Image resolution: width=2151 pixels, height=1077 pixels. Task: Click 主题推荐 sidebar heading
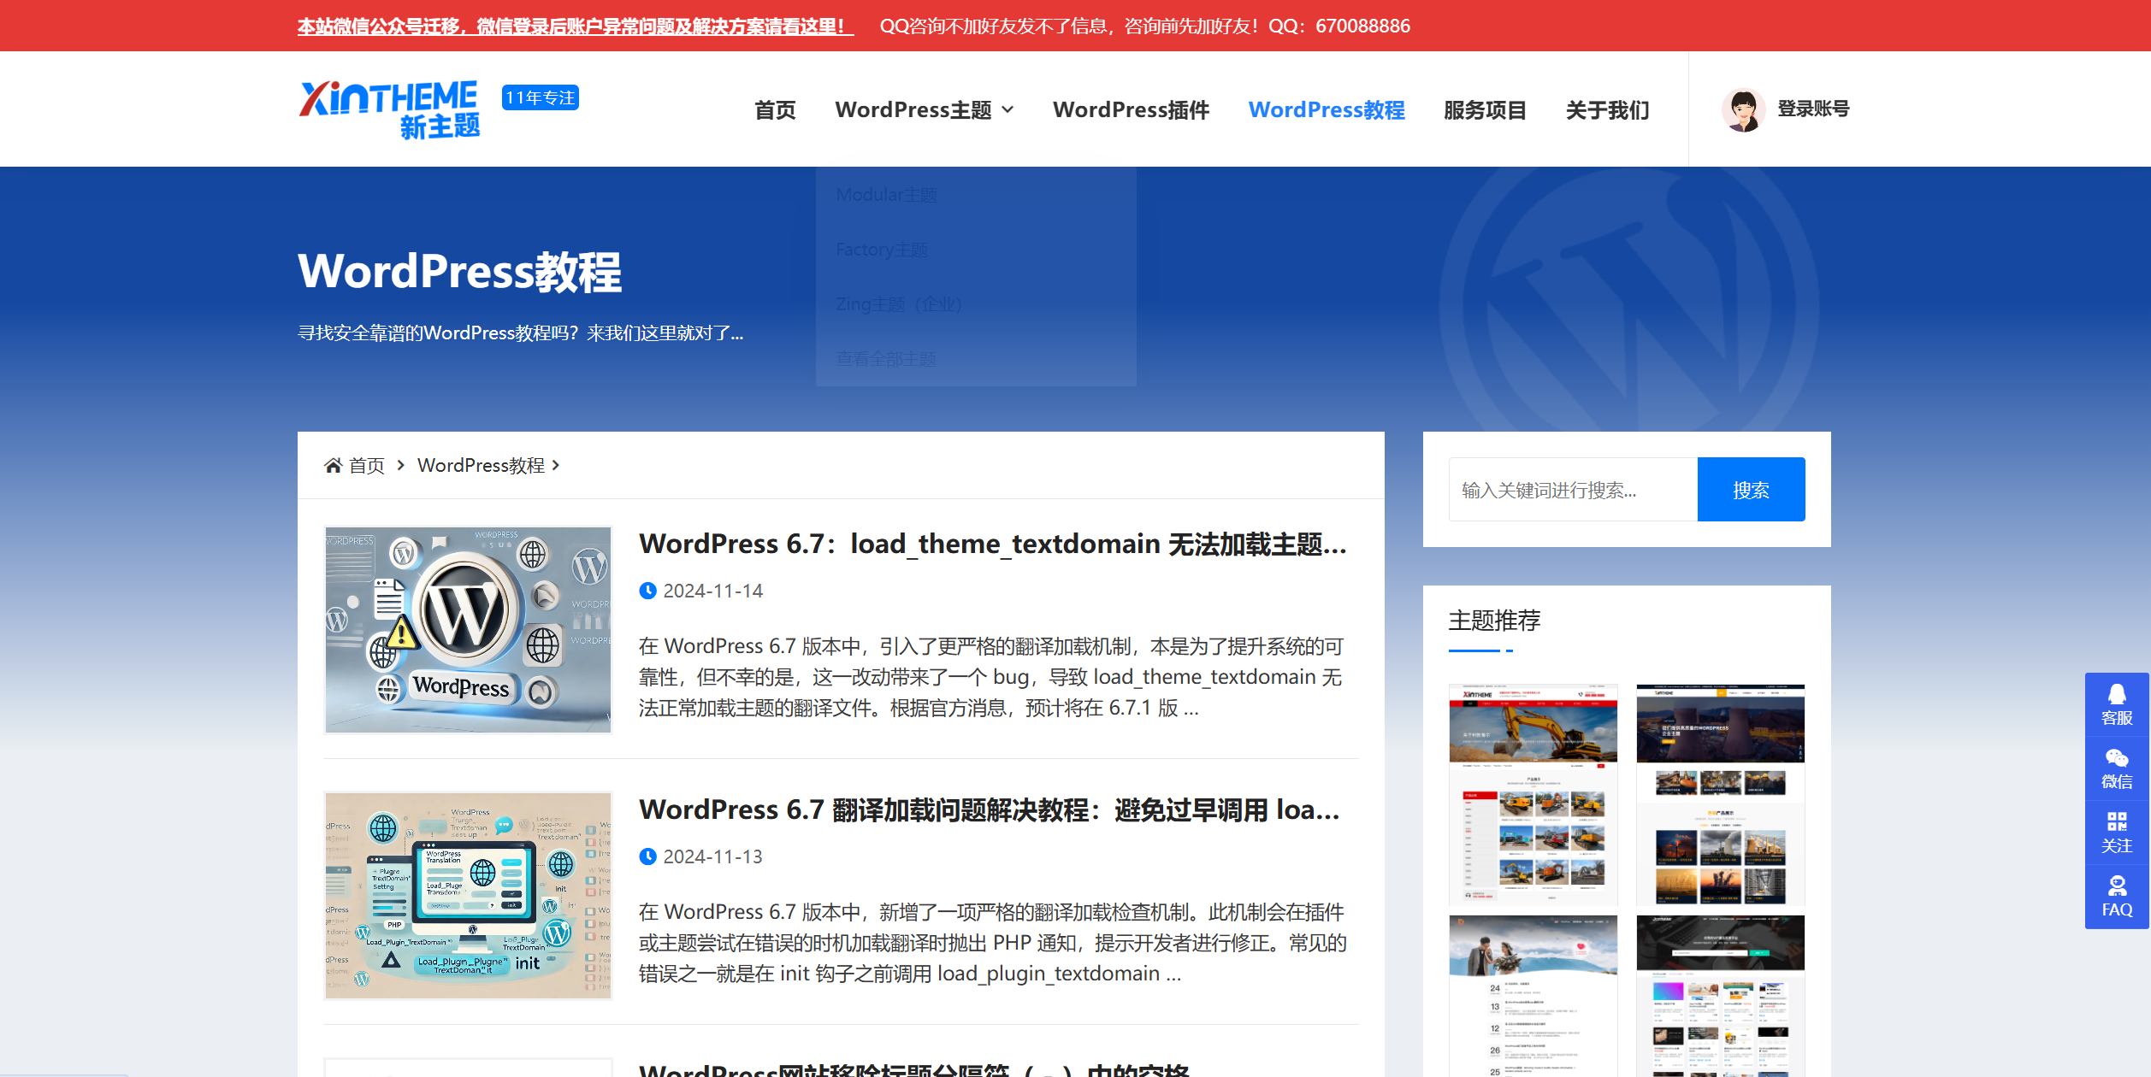pos(1494,620)
